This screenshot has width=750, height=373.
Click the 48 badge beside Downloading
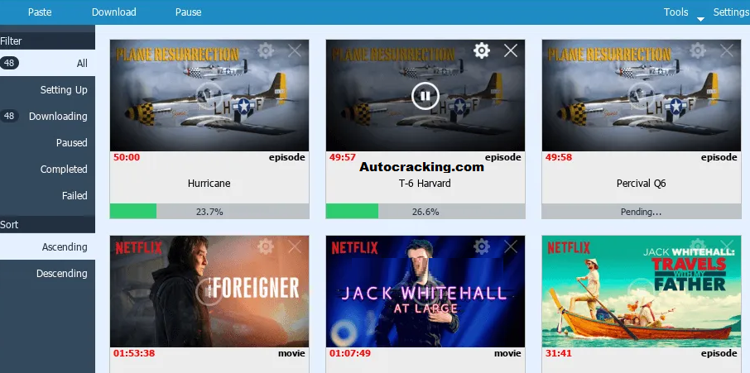click(9, 116)
